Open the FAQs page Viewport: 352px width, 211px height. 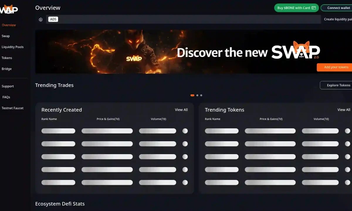[x=6, y=97]
